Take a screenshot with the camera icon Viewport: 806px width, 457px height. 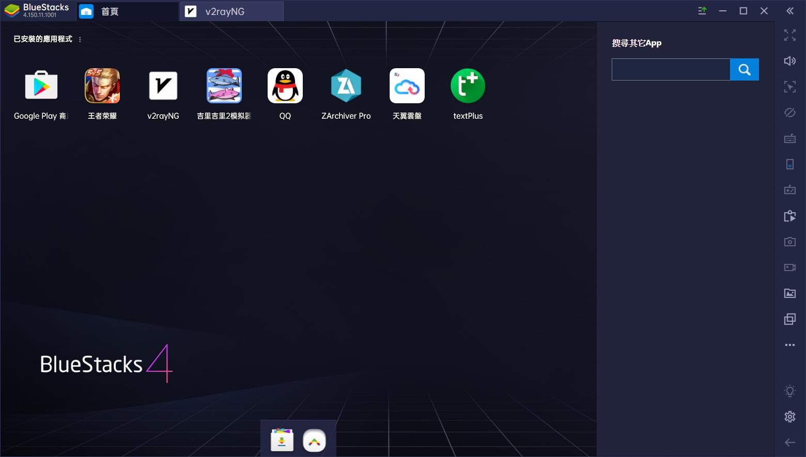click(x=790, y=242)
